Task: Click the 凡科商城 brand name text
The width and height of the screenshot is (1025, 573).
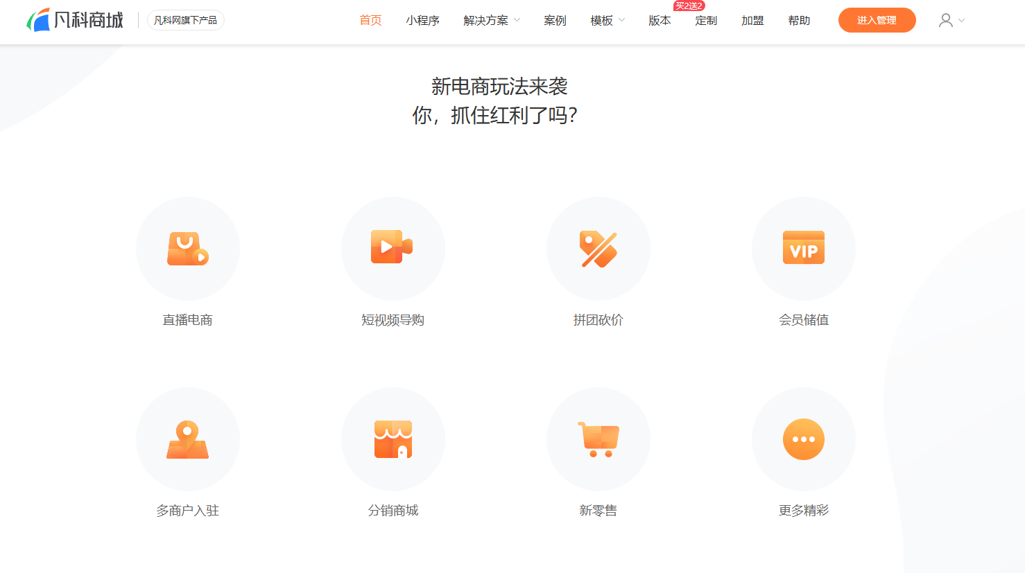Action: [89, 20]
